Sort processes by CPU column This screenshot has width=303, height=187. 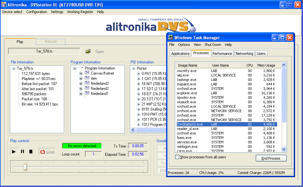point(249,65)
